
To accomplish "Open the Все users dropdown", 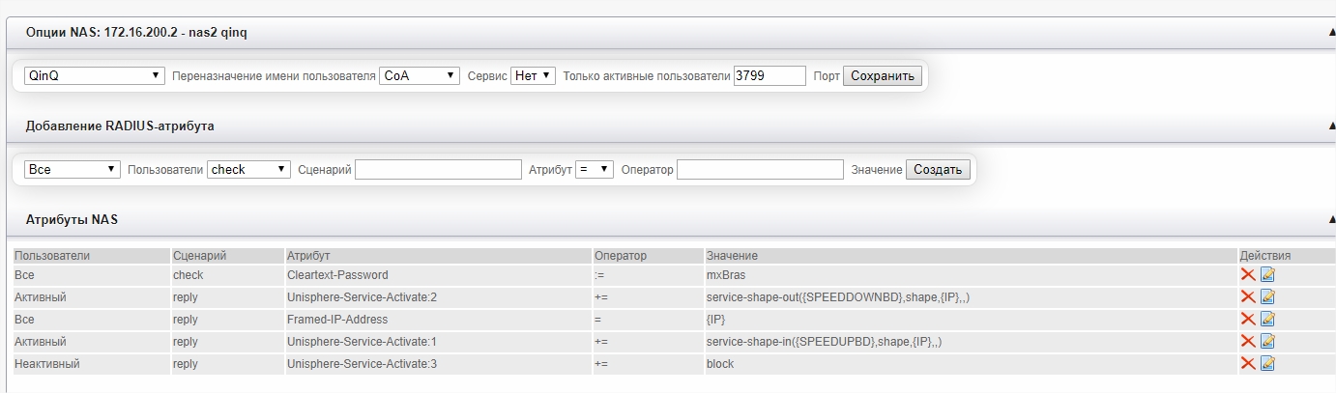I will pyautogui.click(x=72, y=169).
